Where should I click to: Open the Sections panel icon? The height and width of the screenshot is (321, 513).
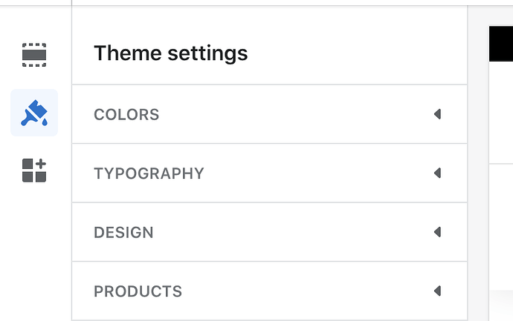[x=34, y=54]
